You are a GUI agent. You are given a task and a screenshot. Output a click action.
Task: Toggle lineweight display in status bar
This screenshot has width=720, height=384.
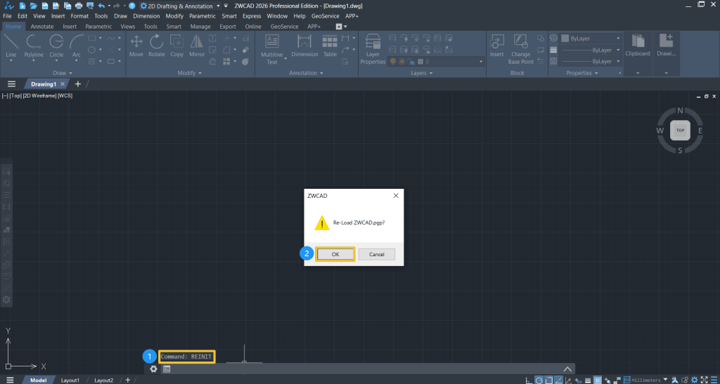point(588,380)
